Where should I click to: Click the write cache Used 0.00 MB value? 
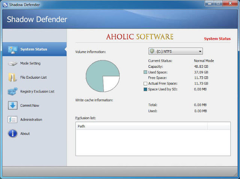tap(201, 111)
